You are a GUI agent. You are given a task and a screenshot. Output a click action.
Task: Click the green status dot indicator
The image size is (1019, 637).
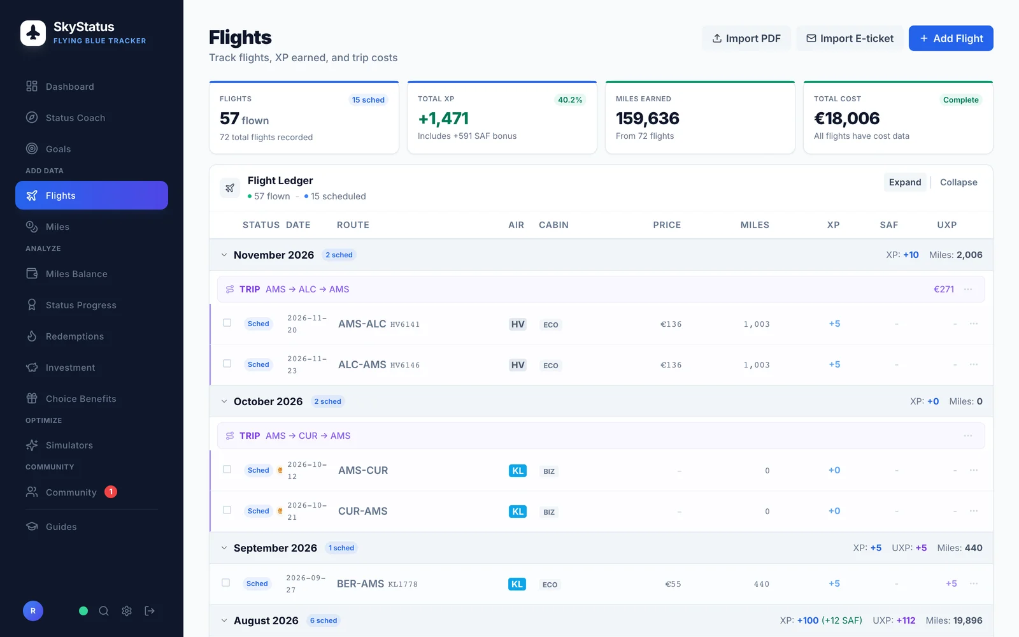[83, 611]
